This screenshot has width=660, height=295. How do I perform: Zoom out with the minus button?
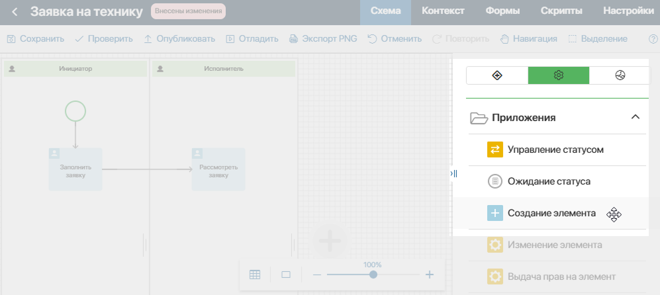(317, 274)
